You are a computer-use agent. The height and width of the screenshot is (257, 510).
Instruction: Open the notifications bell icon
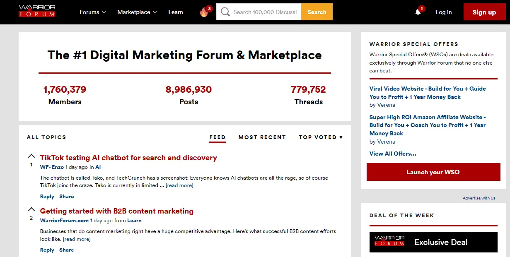point(418,12)
